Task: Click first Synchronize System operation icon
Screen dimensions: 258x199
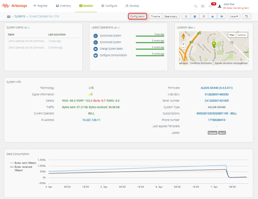Action: 95,36
